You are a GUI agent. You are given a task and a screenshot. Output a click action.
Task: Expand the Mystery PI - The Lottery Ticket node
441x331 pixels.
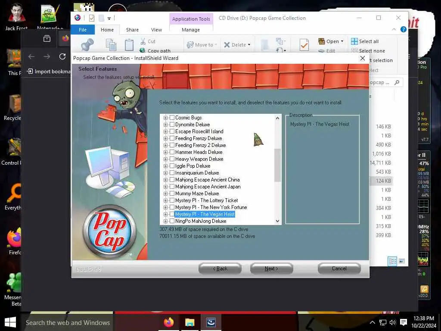[x=166, y=200]
